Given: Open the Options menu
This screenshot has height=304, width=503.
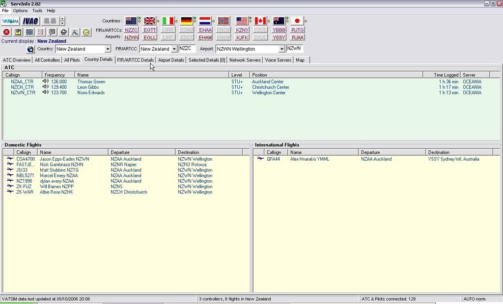Looking at the screenshot, I should pyautogui.click(x=20, y=10).
